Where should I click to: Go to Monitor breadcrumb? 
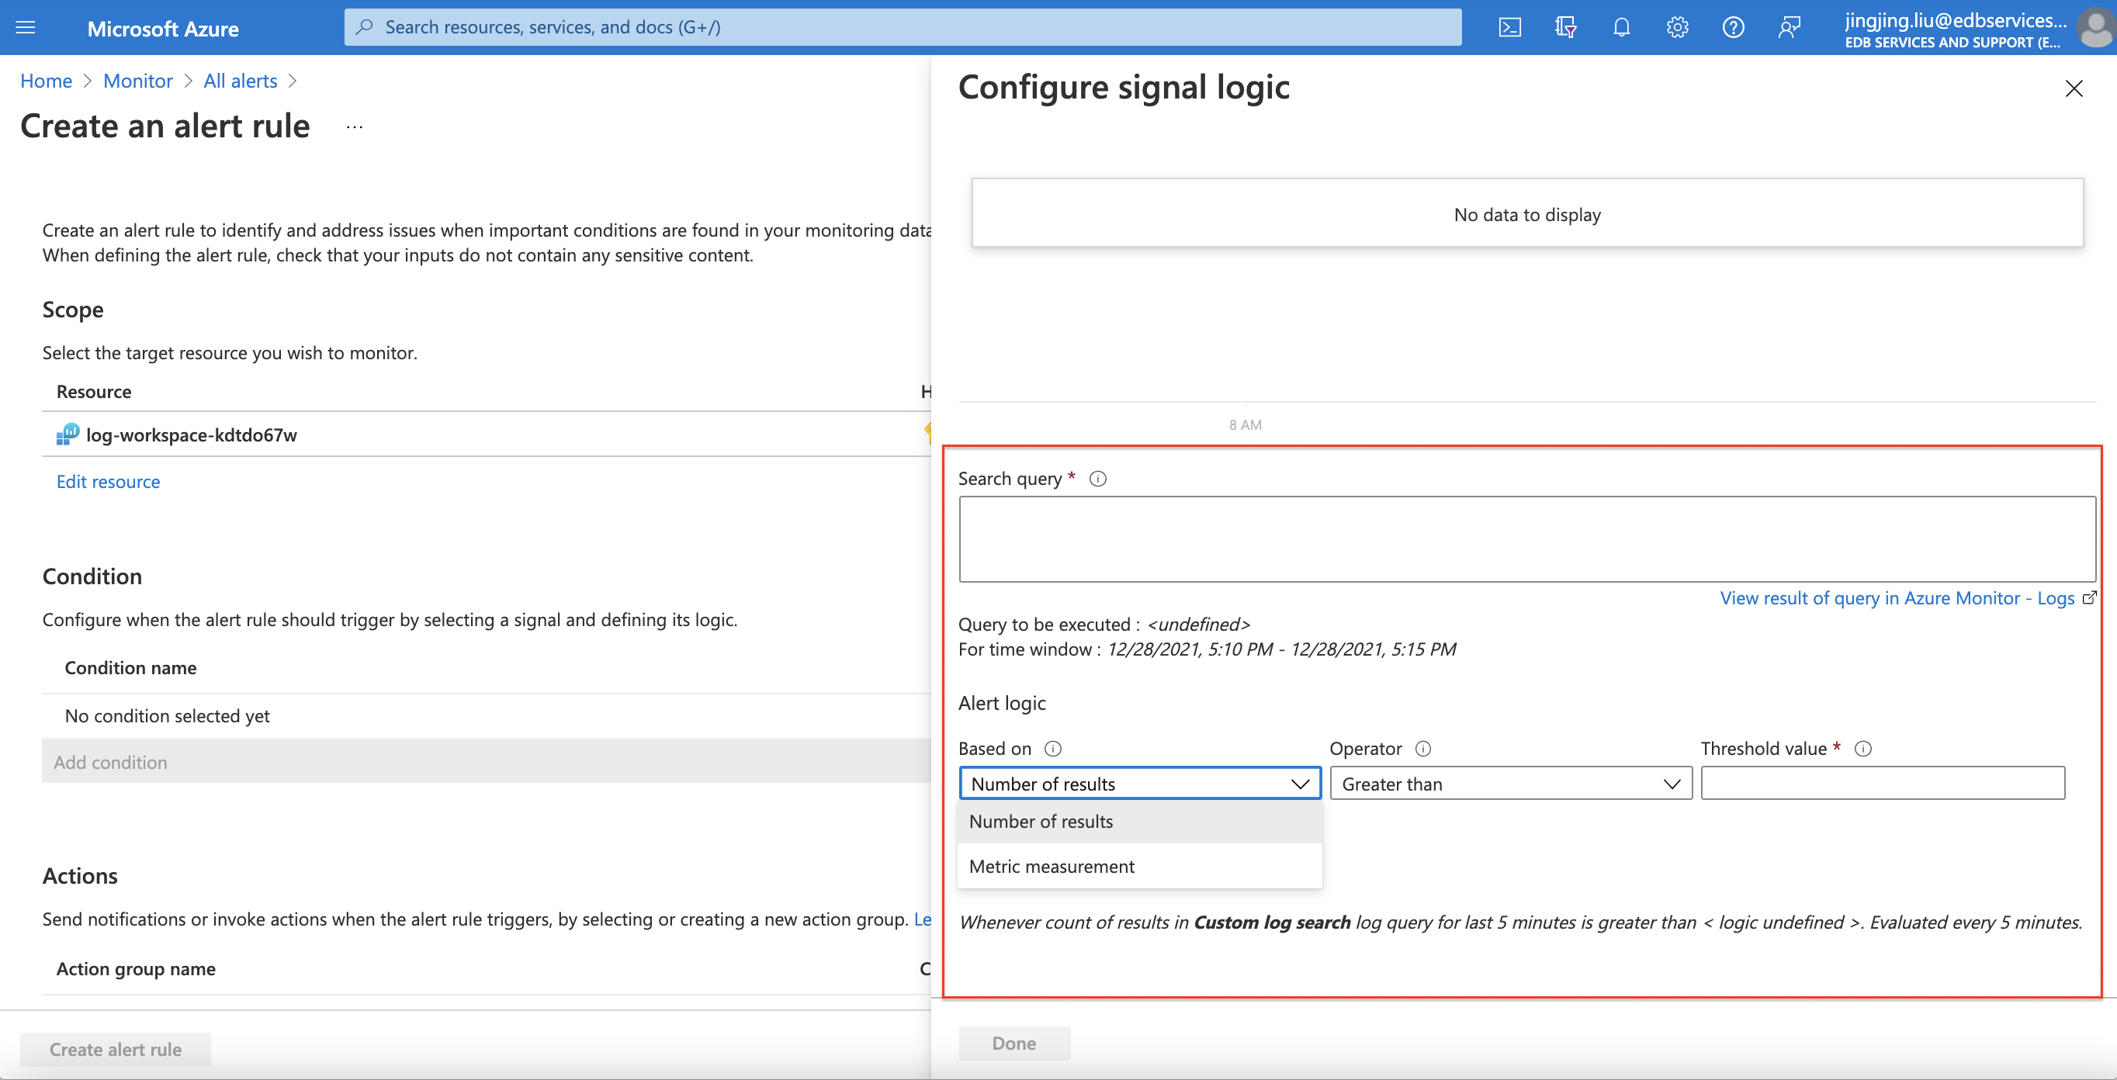[138, 81]
